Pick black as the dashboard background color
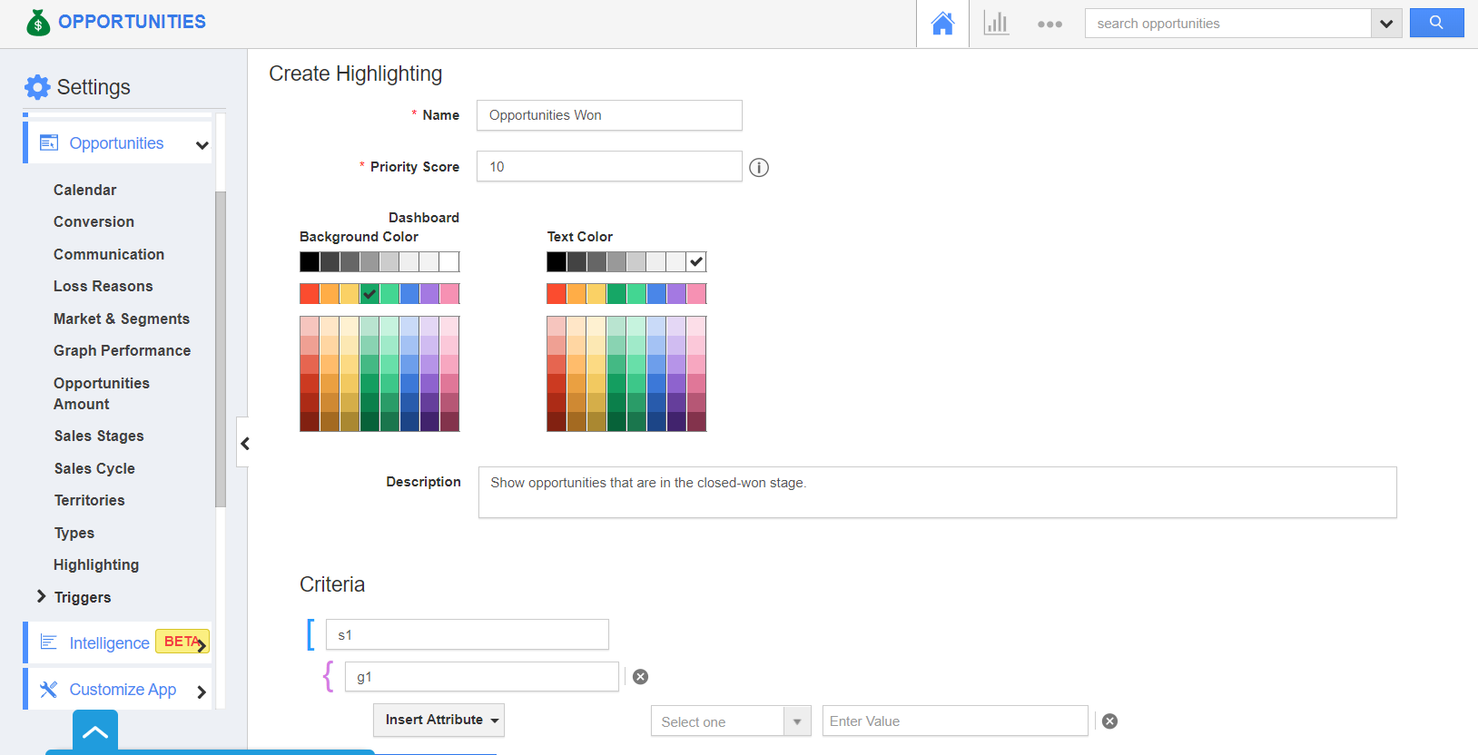This screenshot has height=755, width=1478. (310, 262)
